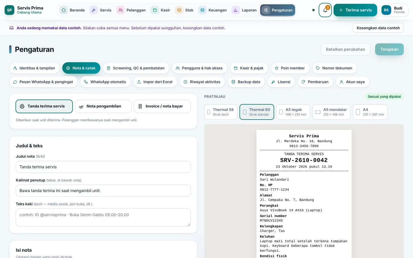Viewport: 413px width, 258px height.
Task: Open the WhatsApp otomatis tab
Action: click(105, 82)
